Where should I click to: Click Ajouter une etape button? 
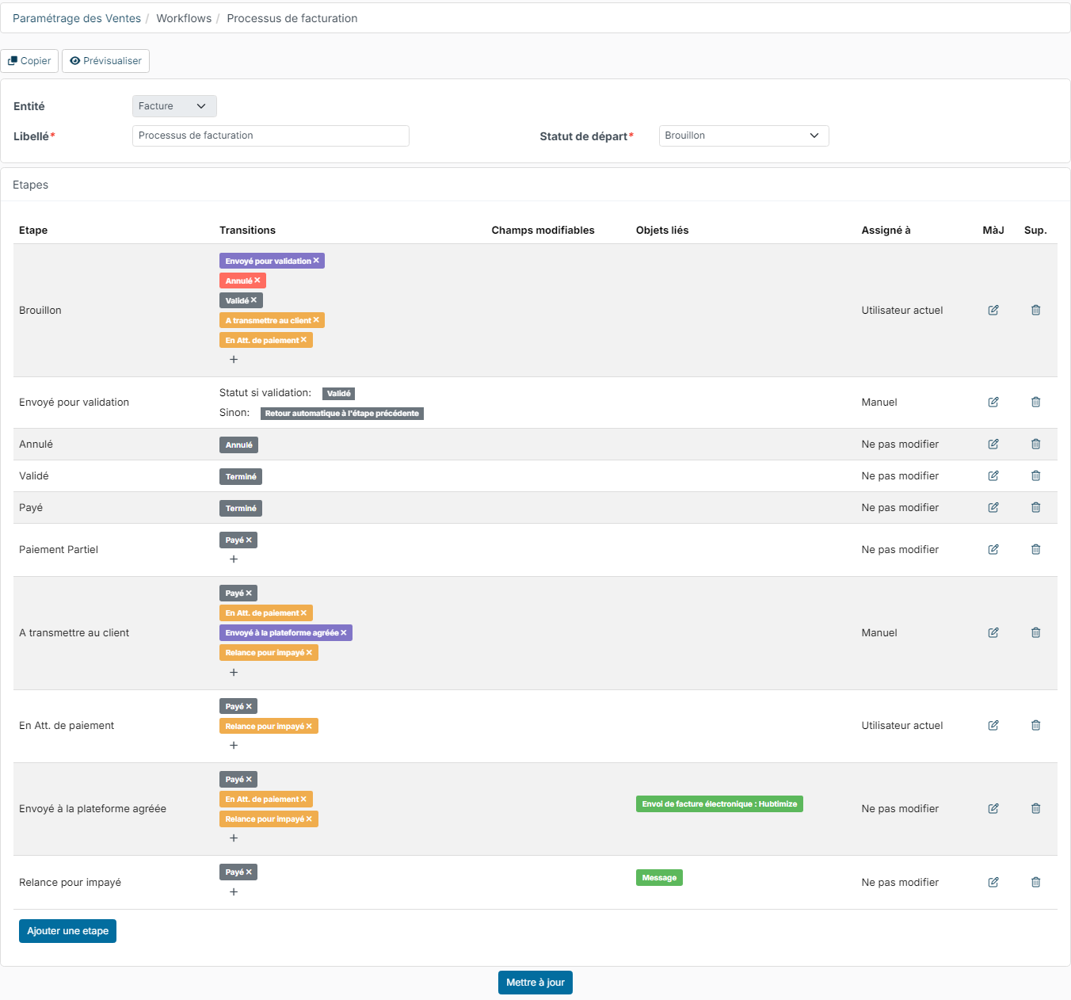click(67, 931)
